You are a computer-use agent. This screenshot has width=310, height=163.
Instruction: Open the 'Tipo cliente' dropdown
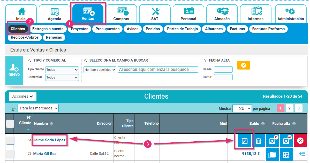pos(62,70)
